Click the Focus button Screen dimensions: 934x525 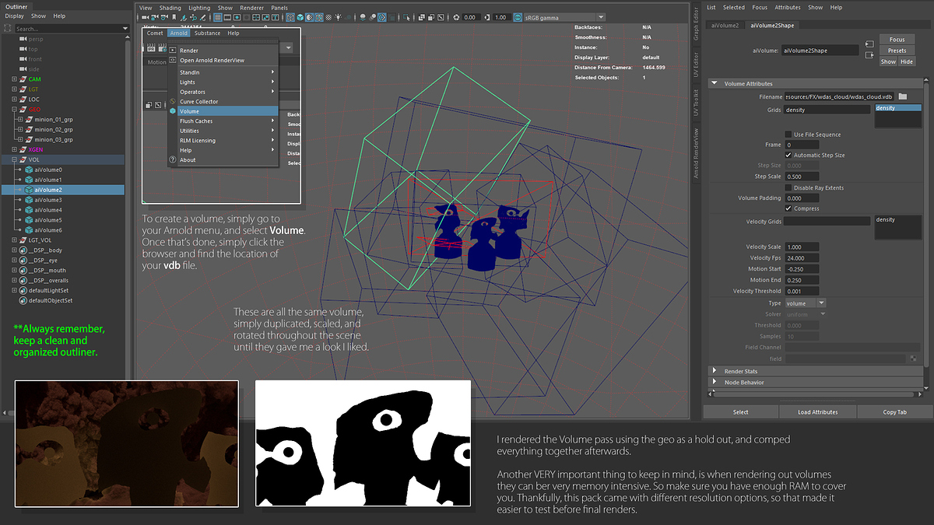pos(897,39)
